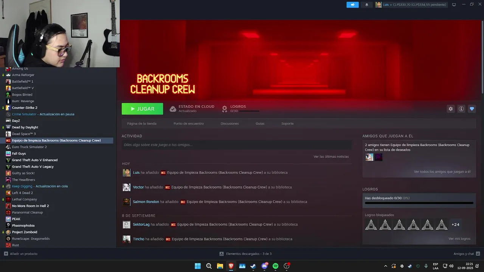The width and height of the screenshot is (484, 272).
Task: Click the DayZ game icon in list
Action: pyautogui.click(x=8, y=121)
